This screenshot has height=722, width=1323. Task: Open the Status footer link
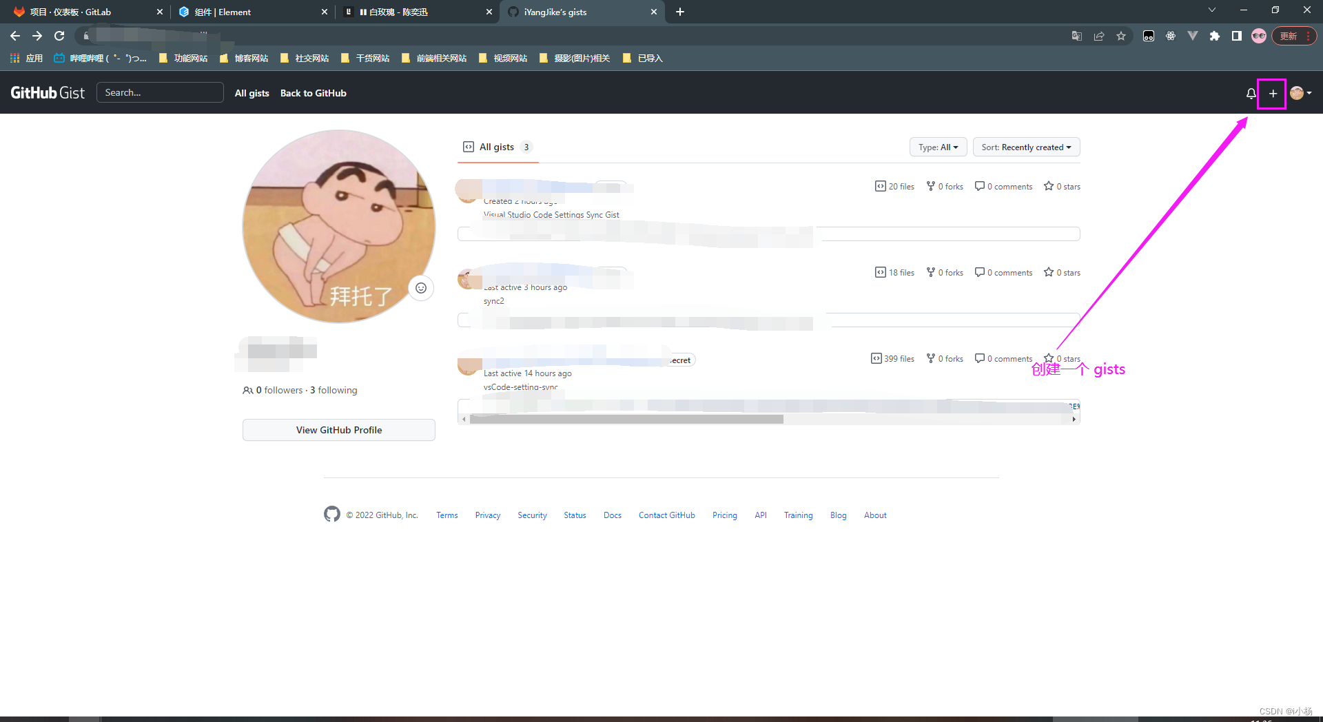click(575, 515)
